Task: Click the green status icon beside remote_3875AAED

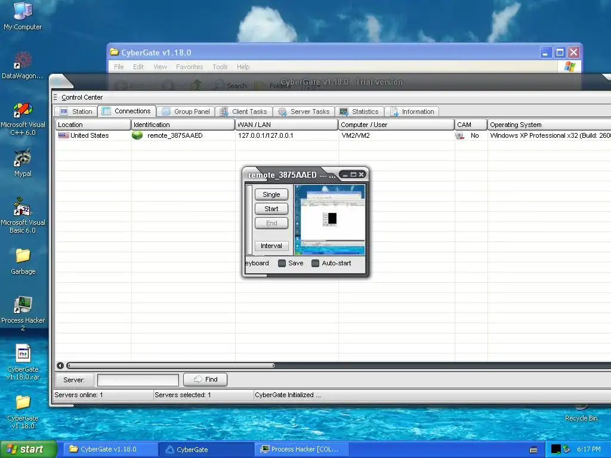Action: coord(137,135)
